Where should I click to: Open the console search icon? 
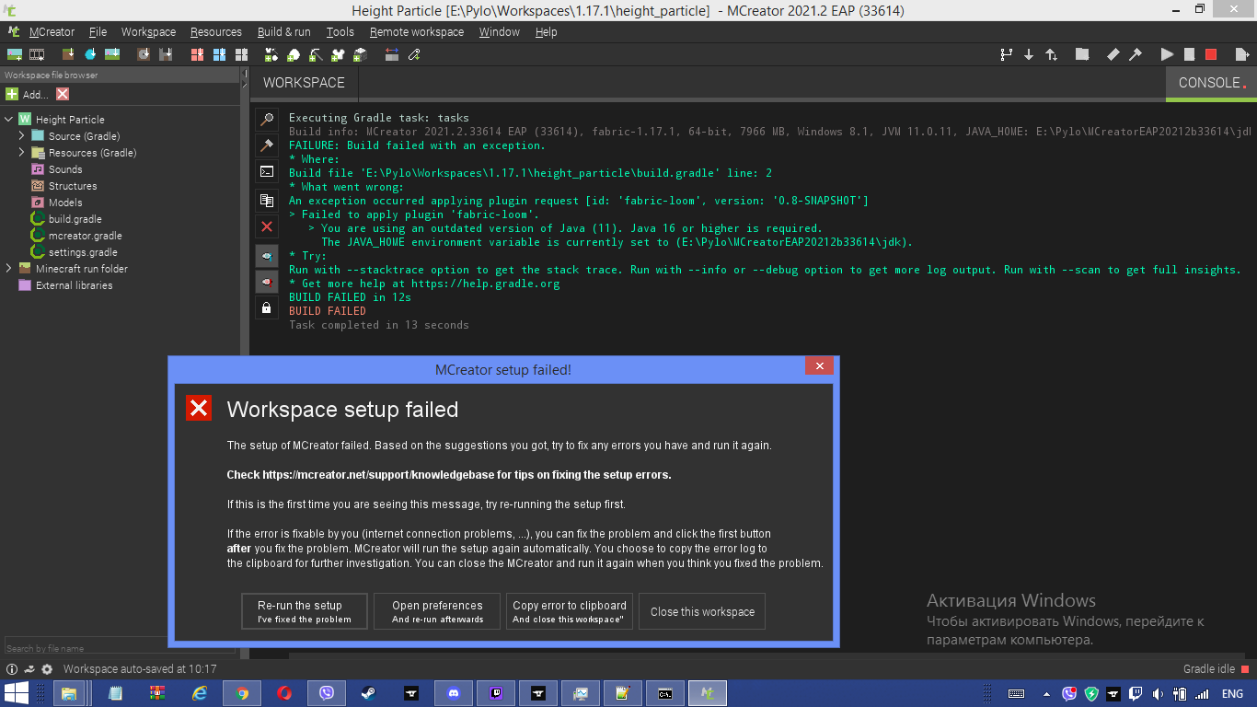tap(266, 120)
